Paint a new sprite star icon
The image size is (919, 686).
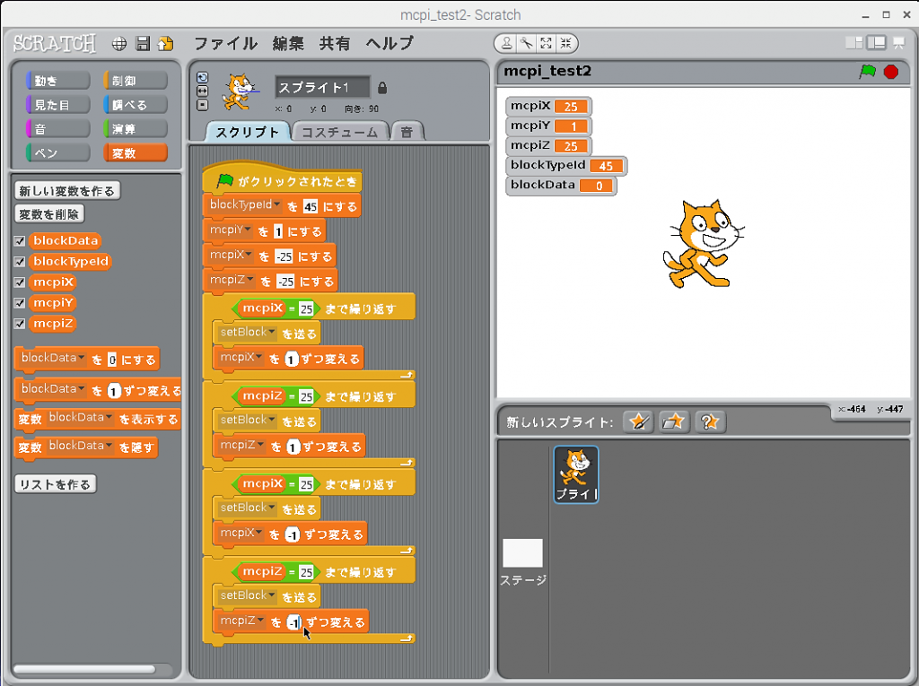click(x=638, y=421)
